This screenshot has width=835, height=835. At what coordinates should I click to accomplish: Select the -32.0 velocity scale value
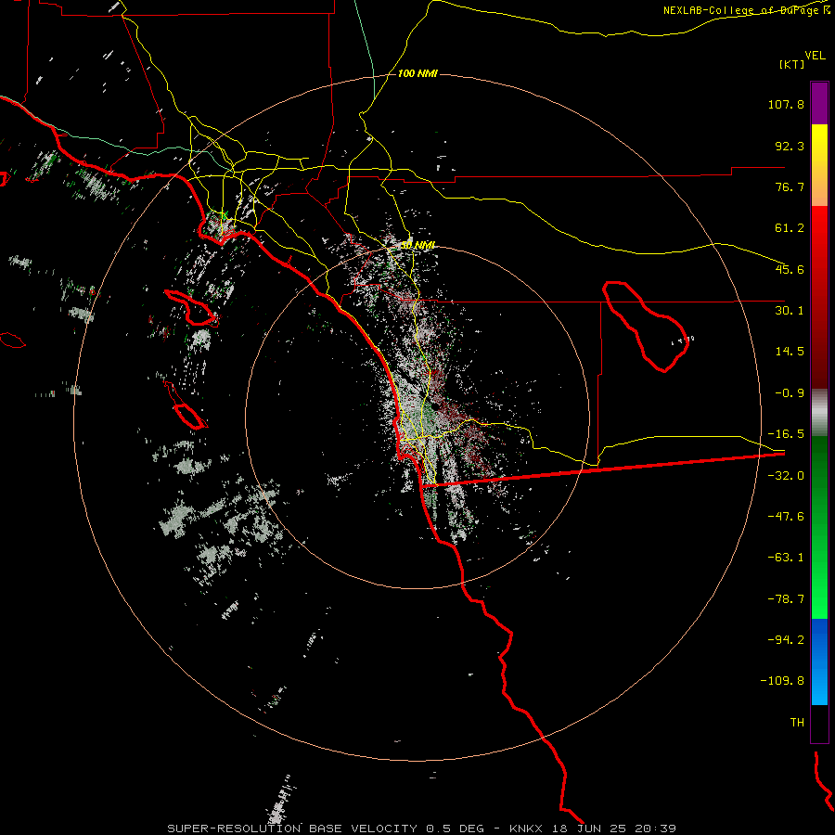coord(786,476)
